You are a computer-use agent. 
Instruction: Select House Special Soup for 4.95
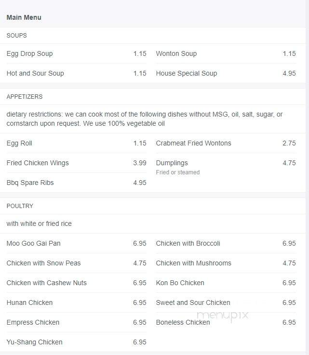tap(226, 73)
